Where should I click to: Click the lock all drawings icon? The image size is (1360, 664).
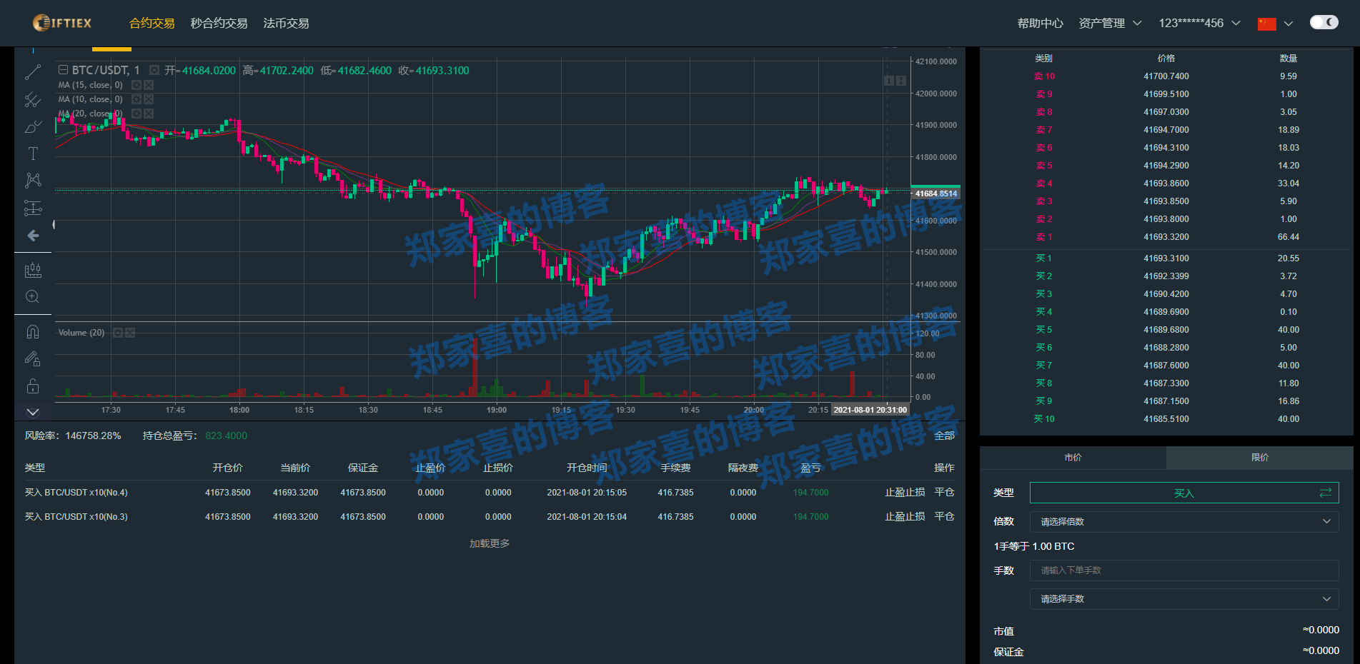tap(33, 386)
